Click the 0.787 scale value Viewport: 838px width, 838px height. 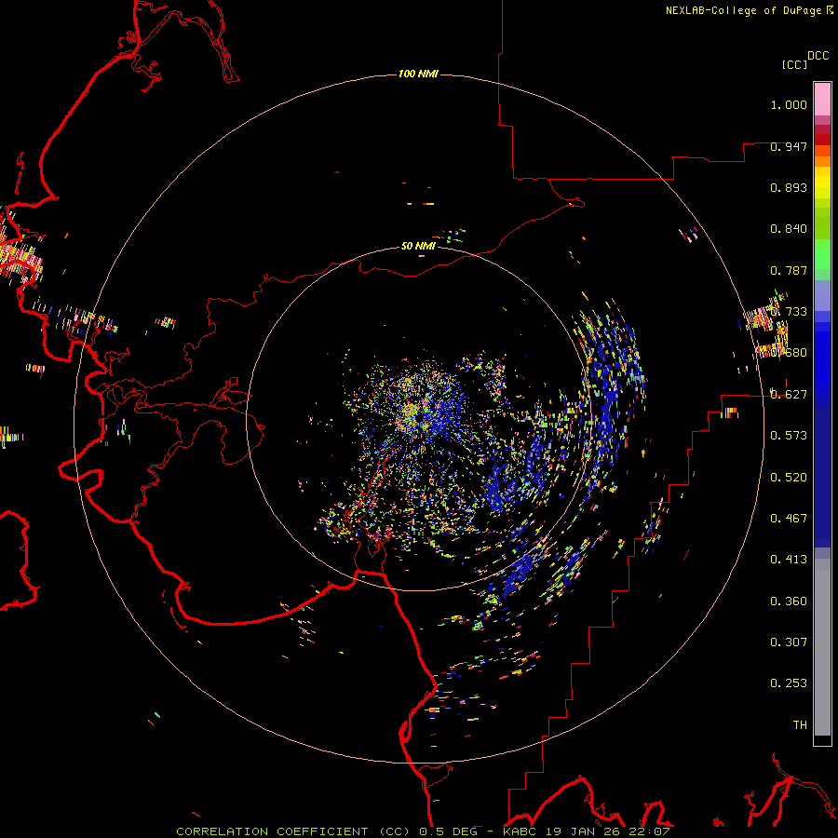pyautogui.click(x=789, y=270)
